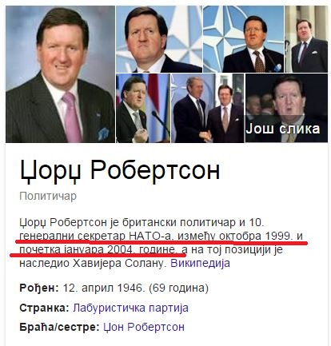
Task: Open the Џон Робертсон sibling link
Action: coord(144,327)
